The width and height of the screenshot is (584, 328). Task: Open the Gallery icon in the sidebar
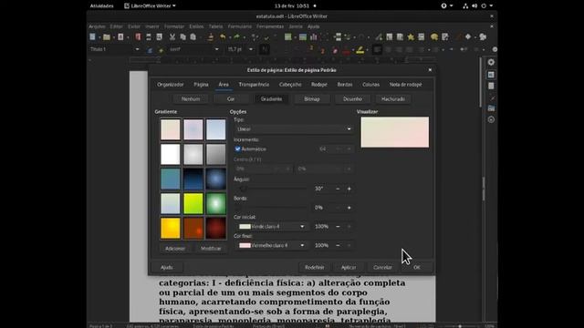(x=491, y=108)
